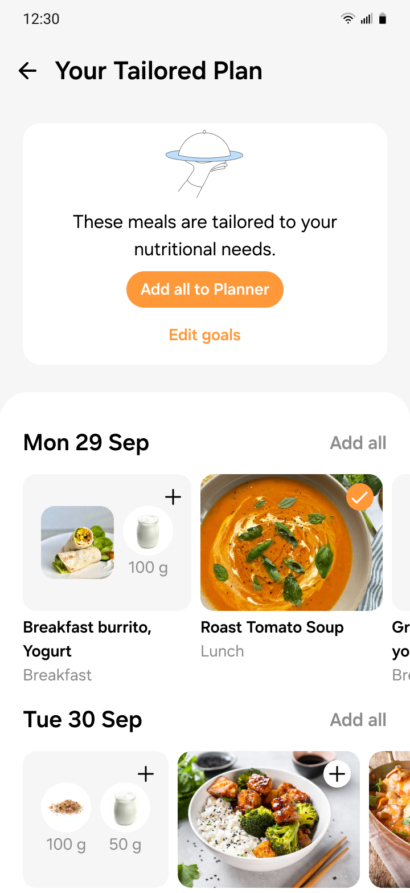This screenshot has height=893, width=410.
Task: Add Breakfast burrito and Yogurt meal with plus
Action: (x=173, y=497)
